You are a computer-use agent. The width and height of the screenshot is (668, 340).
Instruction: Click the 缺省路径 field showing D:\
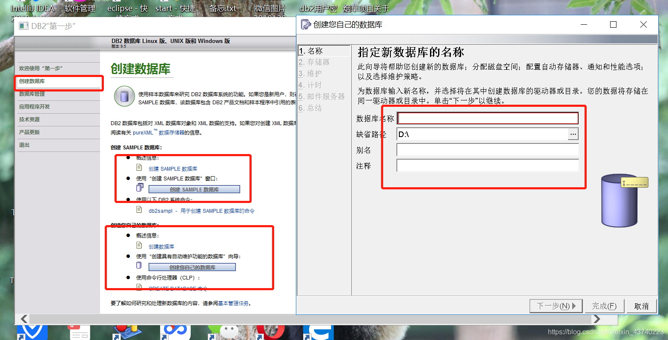click(x=482, y=134)
